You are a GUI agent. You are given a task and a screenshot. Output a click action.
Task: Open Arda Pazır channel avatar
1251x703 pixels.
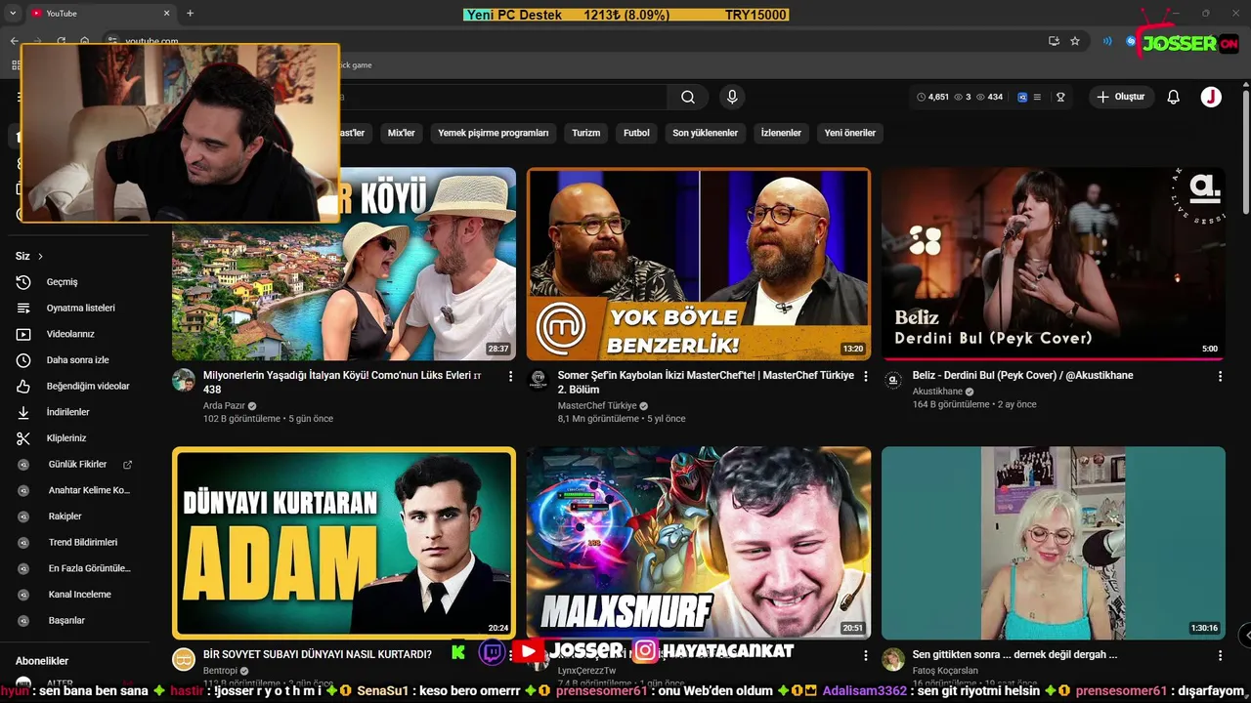[184, 380]
